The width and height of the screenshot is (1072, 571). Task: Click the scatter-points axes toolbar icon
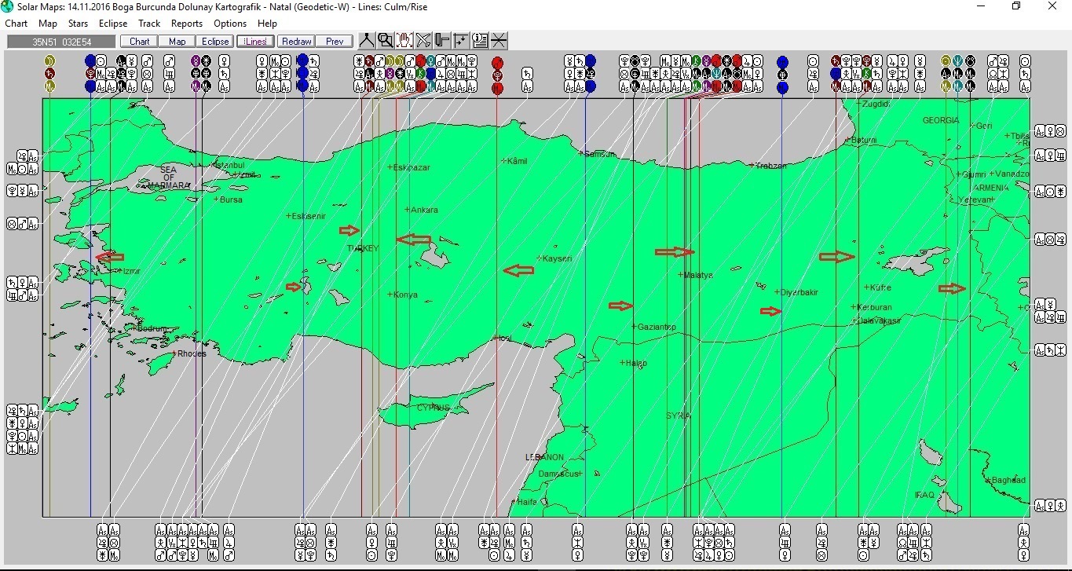point(461,41)
